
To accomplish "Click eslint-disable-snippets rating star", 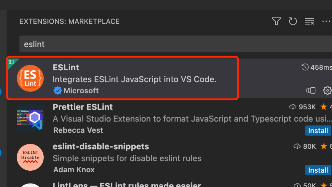I will [x=324, y=146].
